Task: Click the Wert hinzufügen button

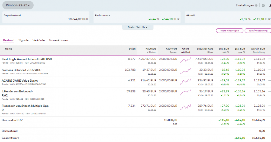Action: [x=230, y=31]
